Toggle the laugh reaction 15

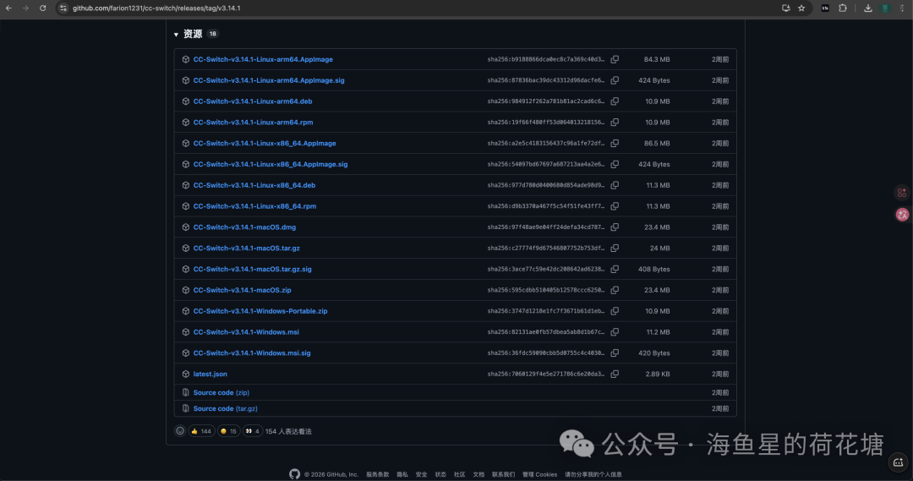(228, 431)
